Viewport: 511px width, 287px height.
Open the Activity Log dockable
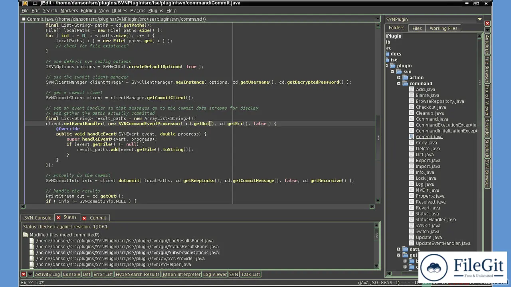(47, 274)
